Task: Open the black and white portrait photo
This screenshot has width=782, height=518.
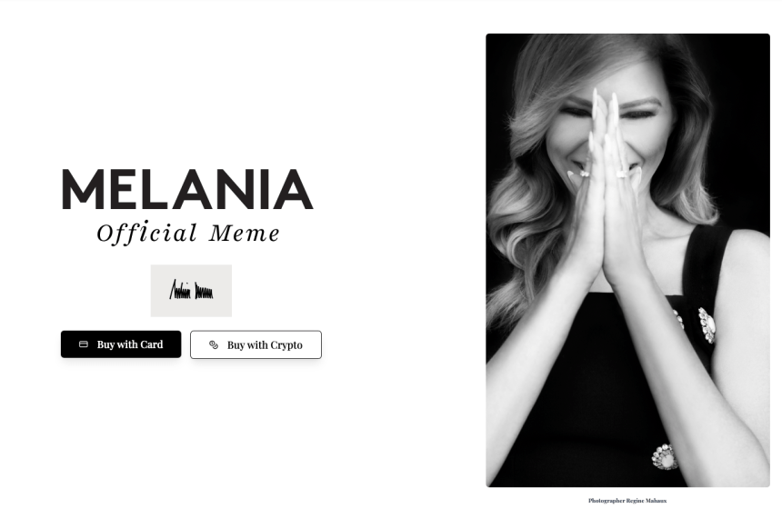Action: tap(628, 260)
